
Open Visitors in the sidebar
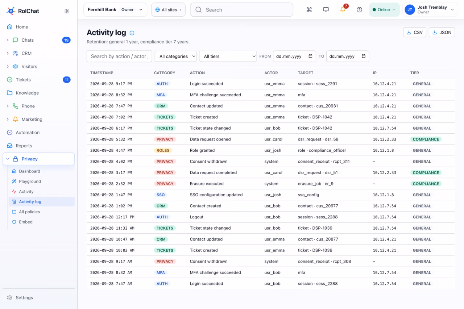39,67
